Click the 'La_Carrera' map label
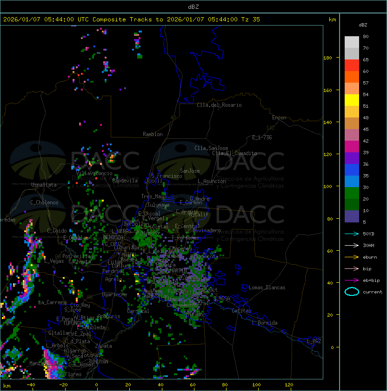The width and height of the screenshot is (387, 391). (x=53, y=302)
